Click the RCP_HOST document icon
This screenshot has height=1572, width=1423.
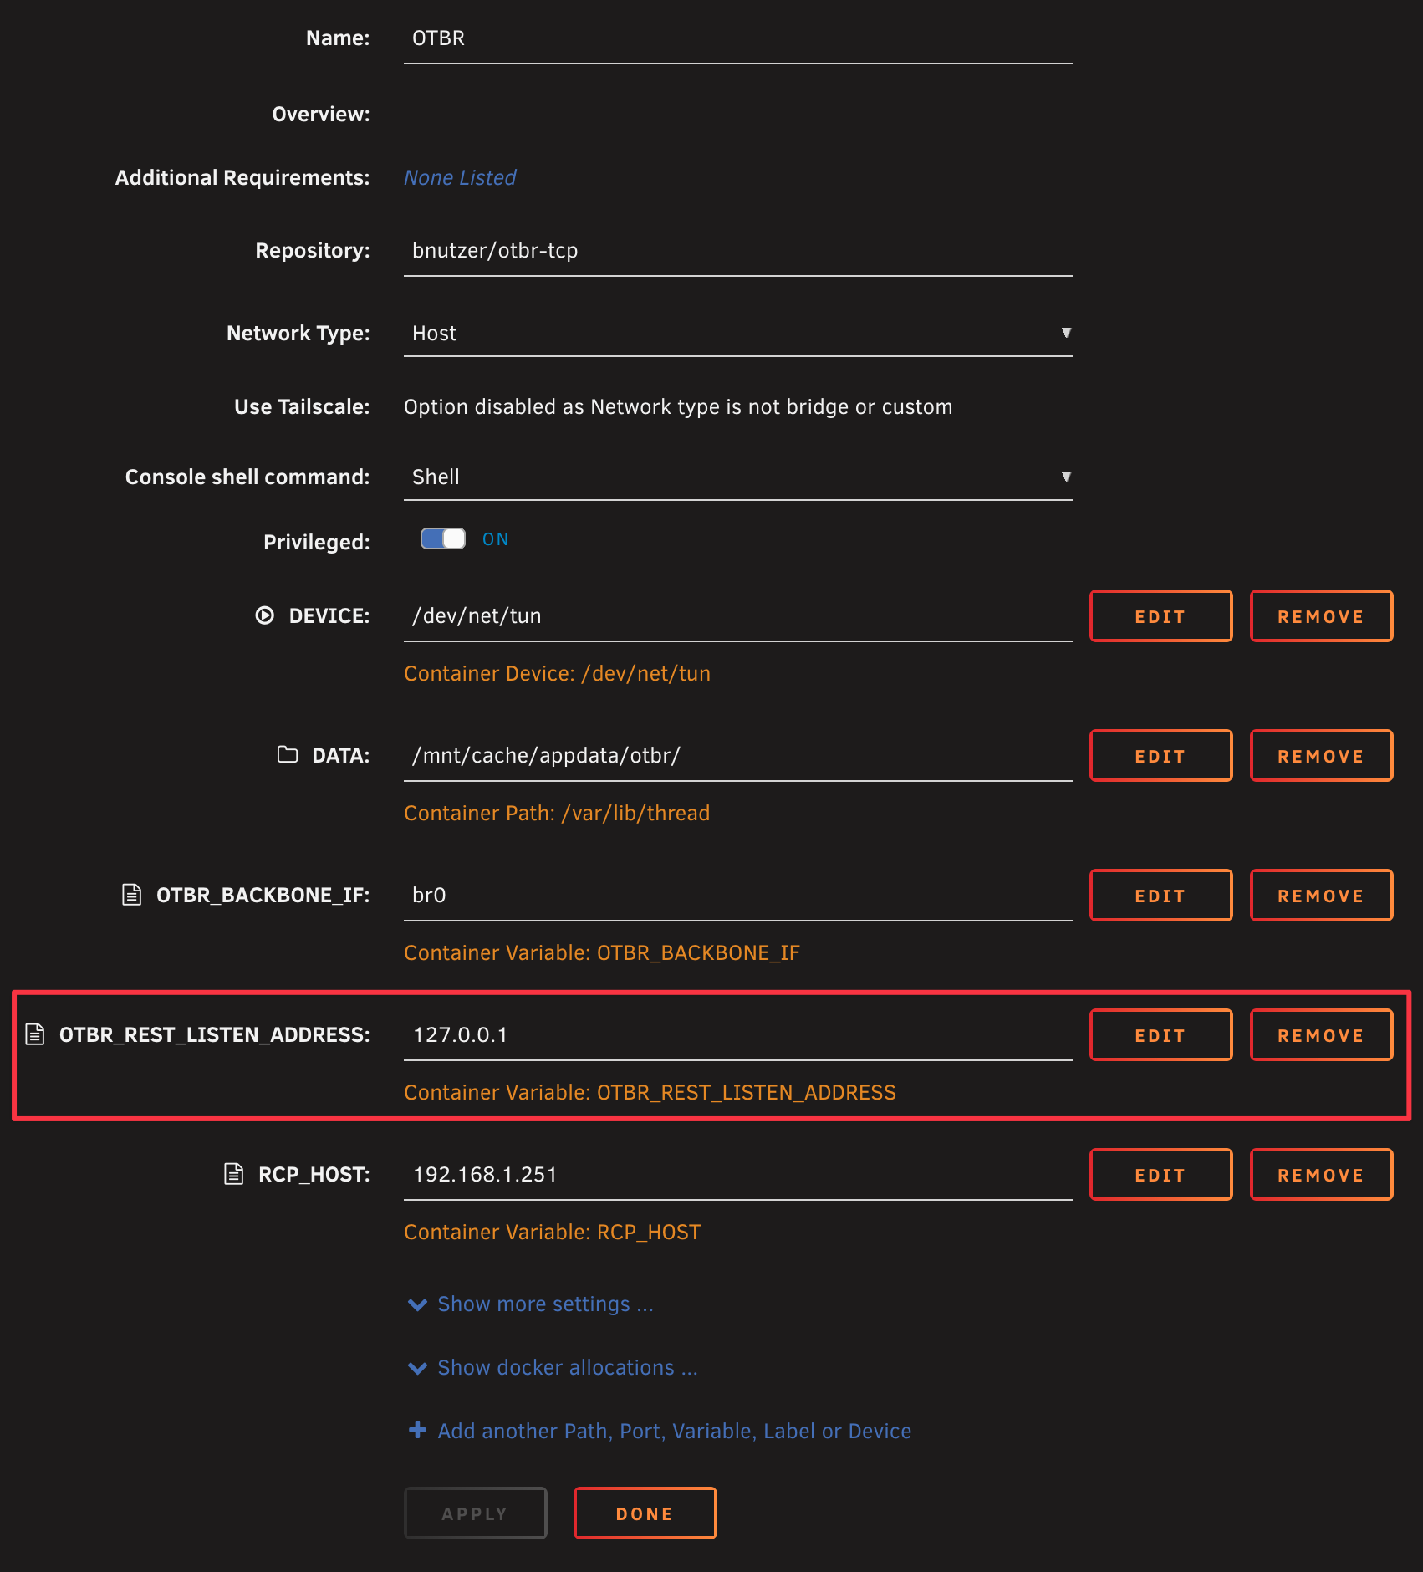point(234,1174)
